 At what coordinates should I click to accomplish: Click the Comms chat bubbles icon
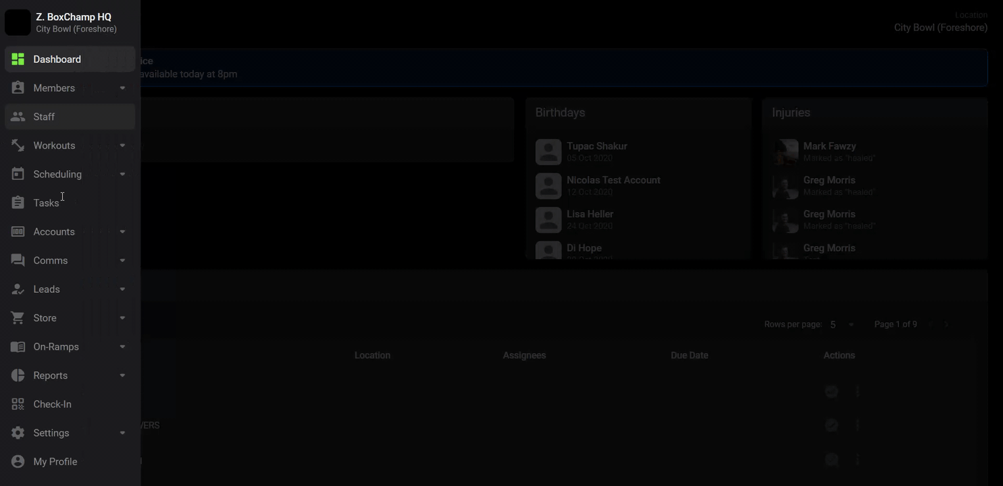(18, 261)
